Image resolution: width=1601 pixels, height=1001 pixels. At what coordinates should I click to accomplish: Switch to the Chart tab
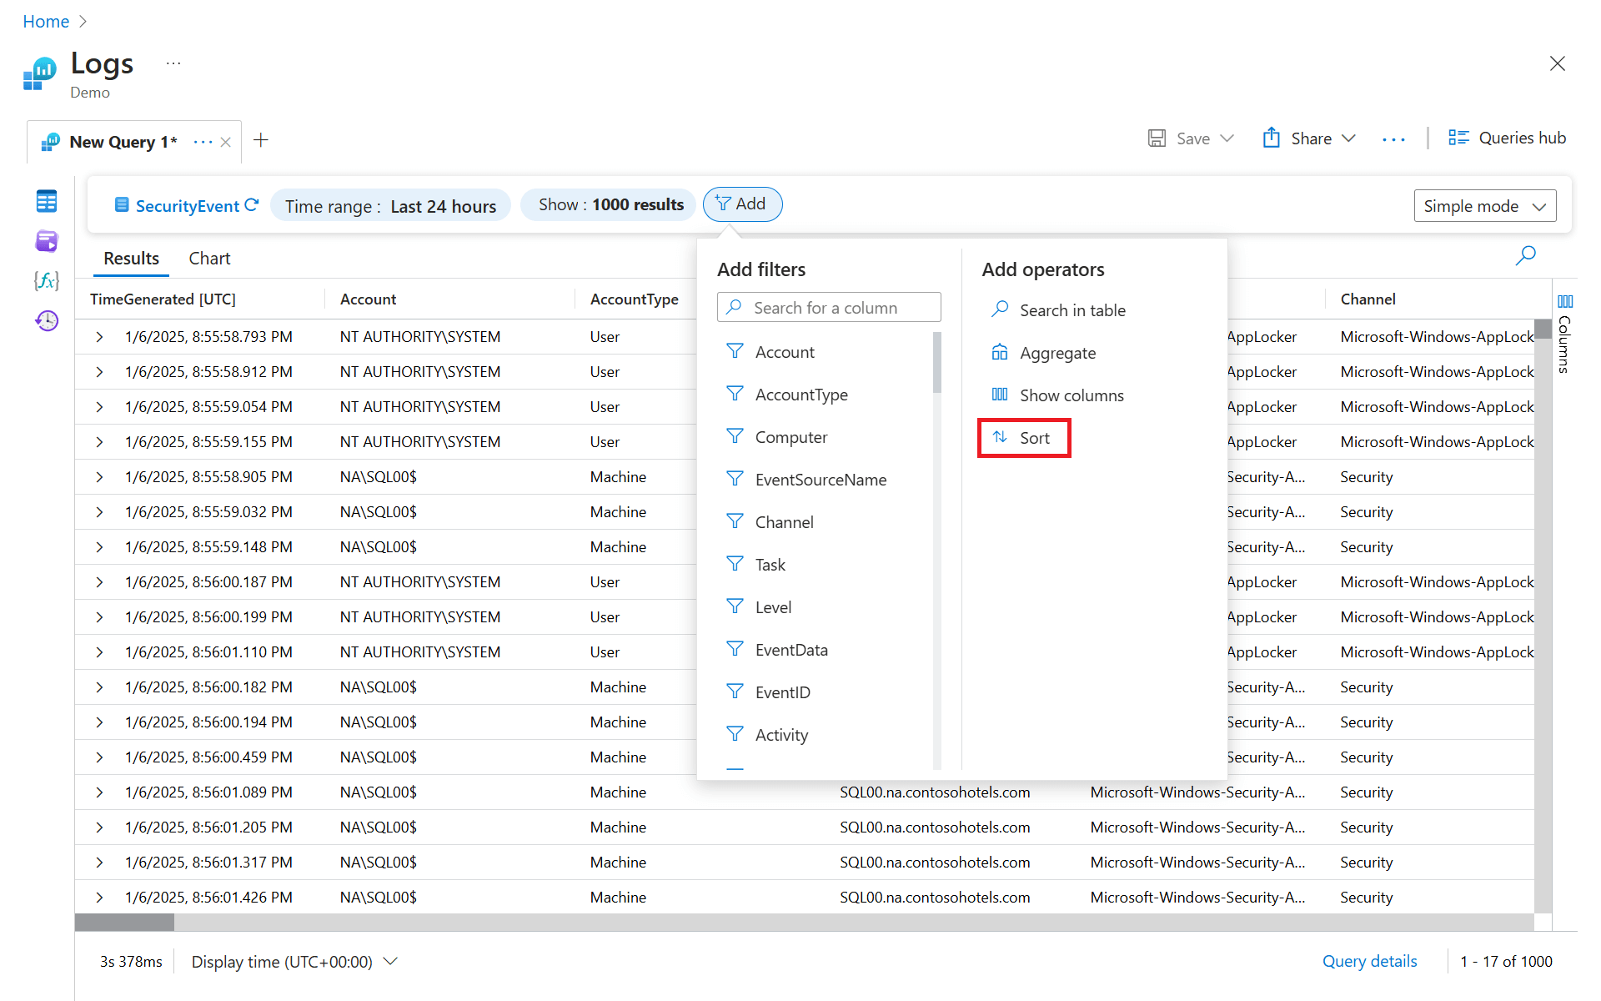209,259
